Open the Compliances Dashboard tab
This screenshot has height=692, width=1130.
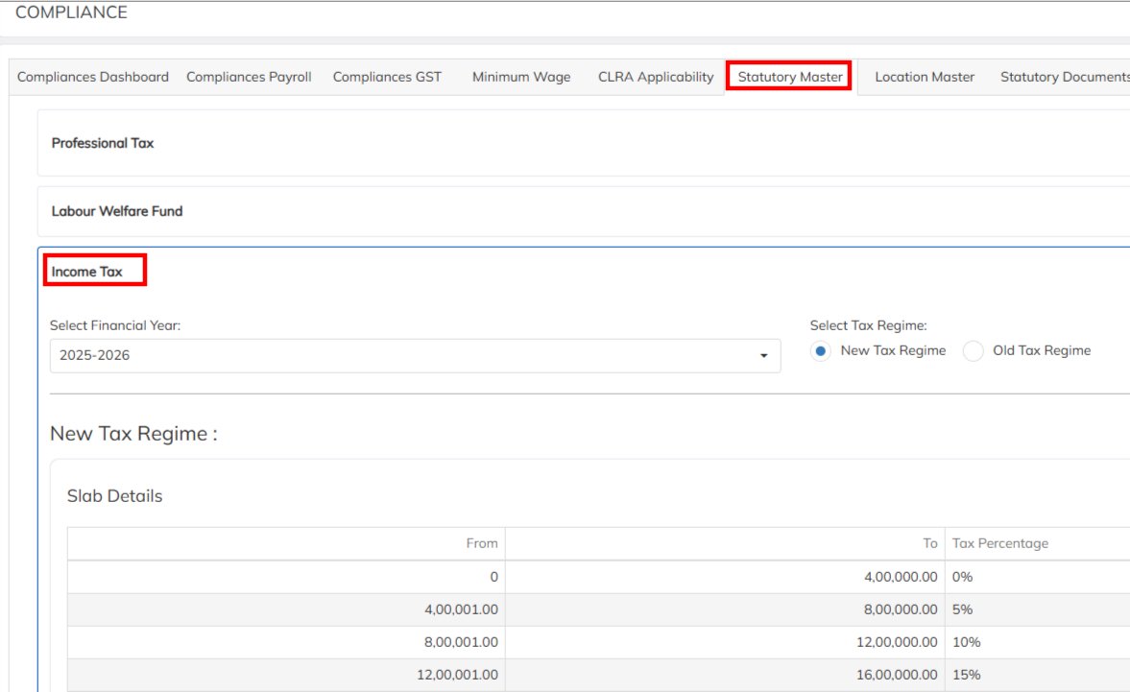93,77
